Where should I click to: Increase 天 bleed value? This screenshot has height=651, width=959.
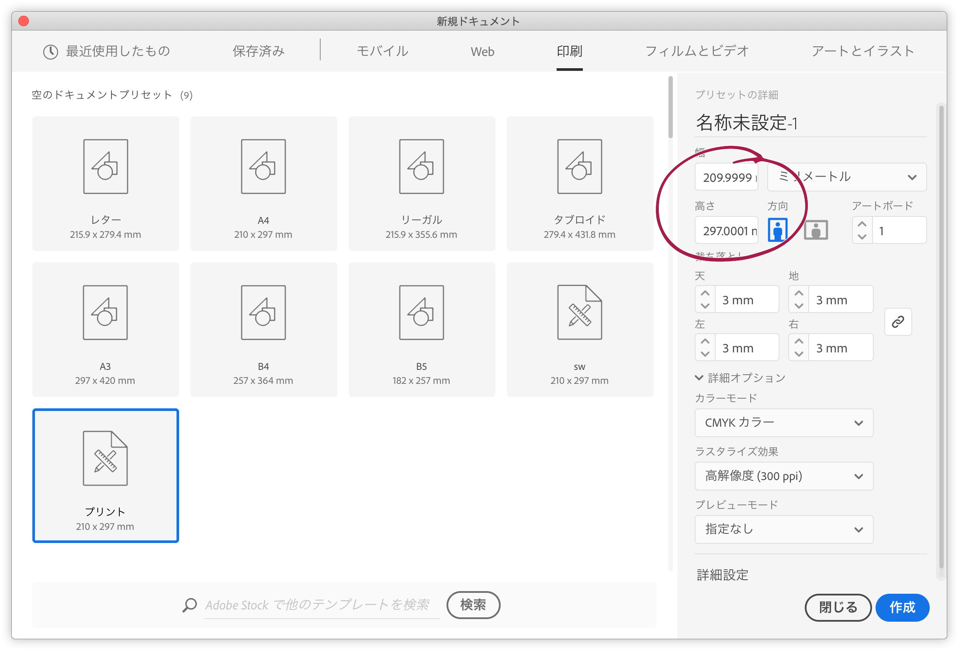[x=705, y=293]
